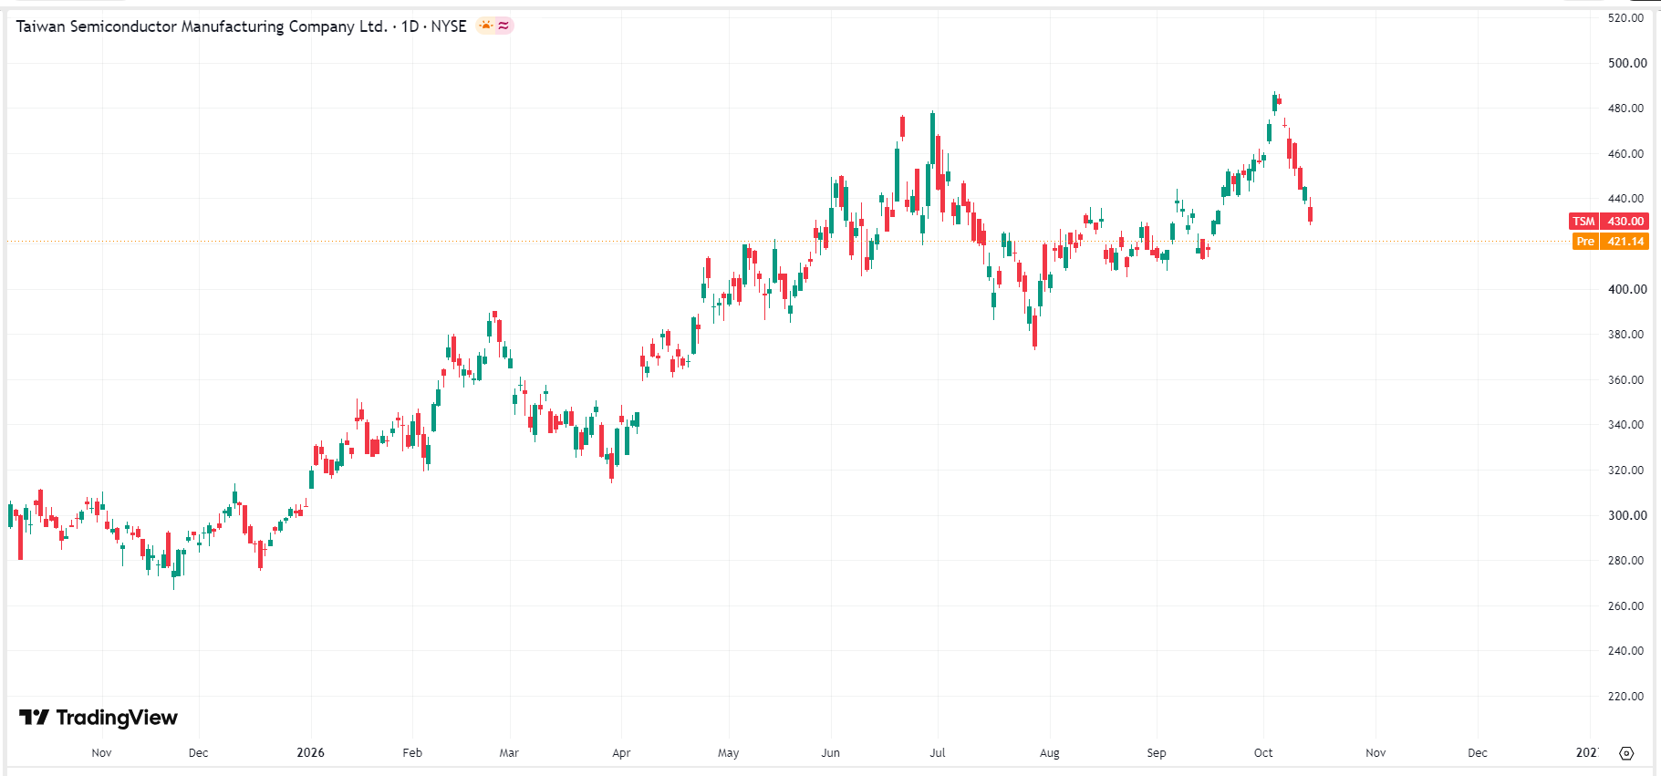Click the 220.00 price axis label
Image resolution: width=1661 pixels, height=776 pixels.
tap(1626, 697)
